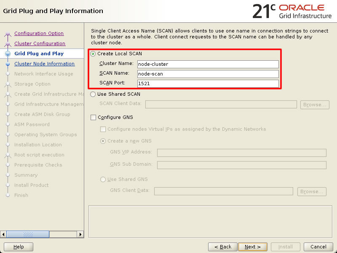Go to the Cluster Configuration step
The height and width of the screenshot is (253, 337).
[40, 43]
